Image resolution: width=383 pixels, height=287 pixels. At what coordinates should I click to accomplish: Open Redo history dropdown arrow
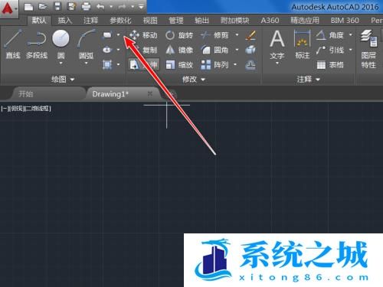coord(133,7)
